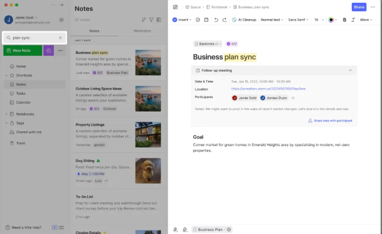Redo the last edit
This screenshot has width=382, height=234.
pos(224,20)
